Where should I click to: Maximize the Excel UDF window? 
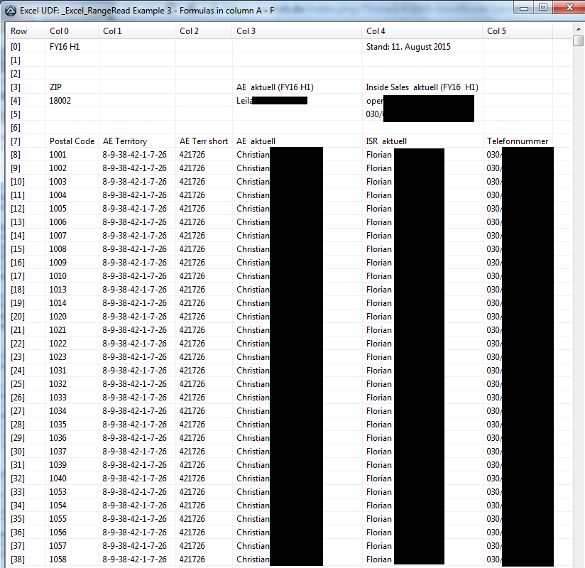point(543,8)
